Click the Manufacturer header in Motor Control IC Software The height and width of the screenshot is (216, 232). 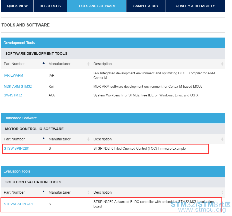coord(59,139)
